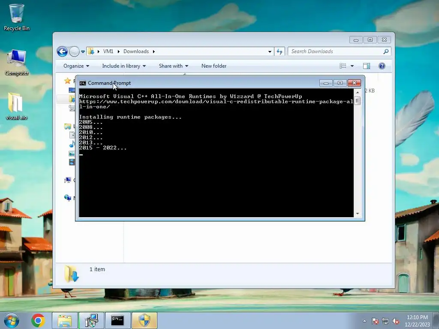
Task: Switch to the installer taskbar button
Action: (x=91, y=320)
